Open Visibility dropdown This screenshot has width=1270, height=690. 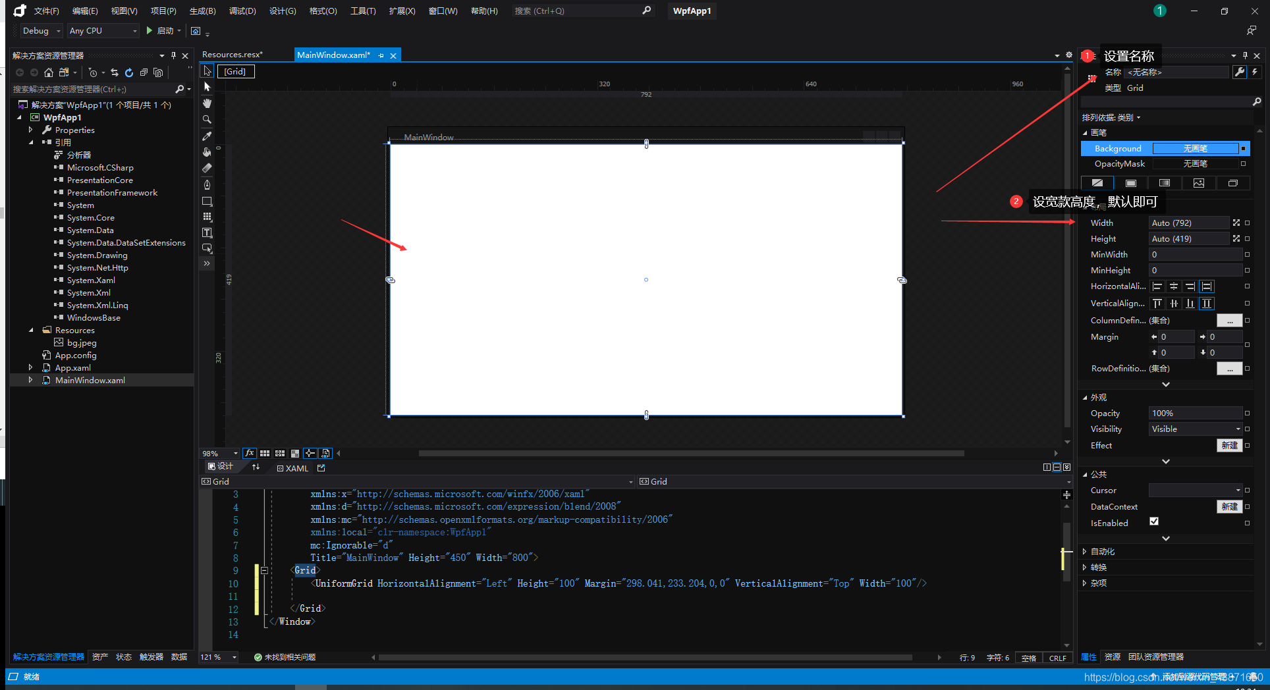click(x=1196, y=429)
